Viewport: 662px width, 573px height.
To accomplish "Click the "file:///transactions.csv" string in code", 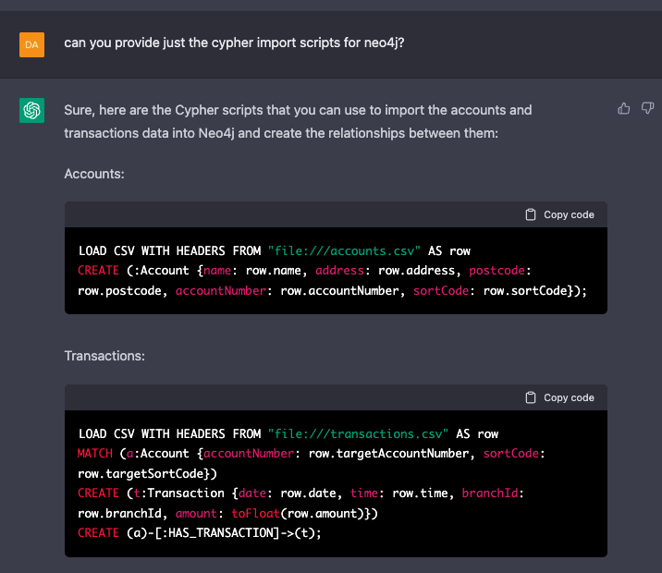I will (x=358, y=433).
